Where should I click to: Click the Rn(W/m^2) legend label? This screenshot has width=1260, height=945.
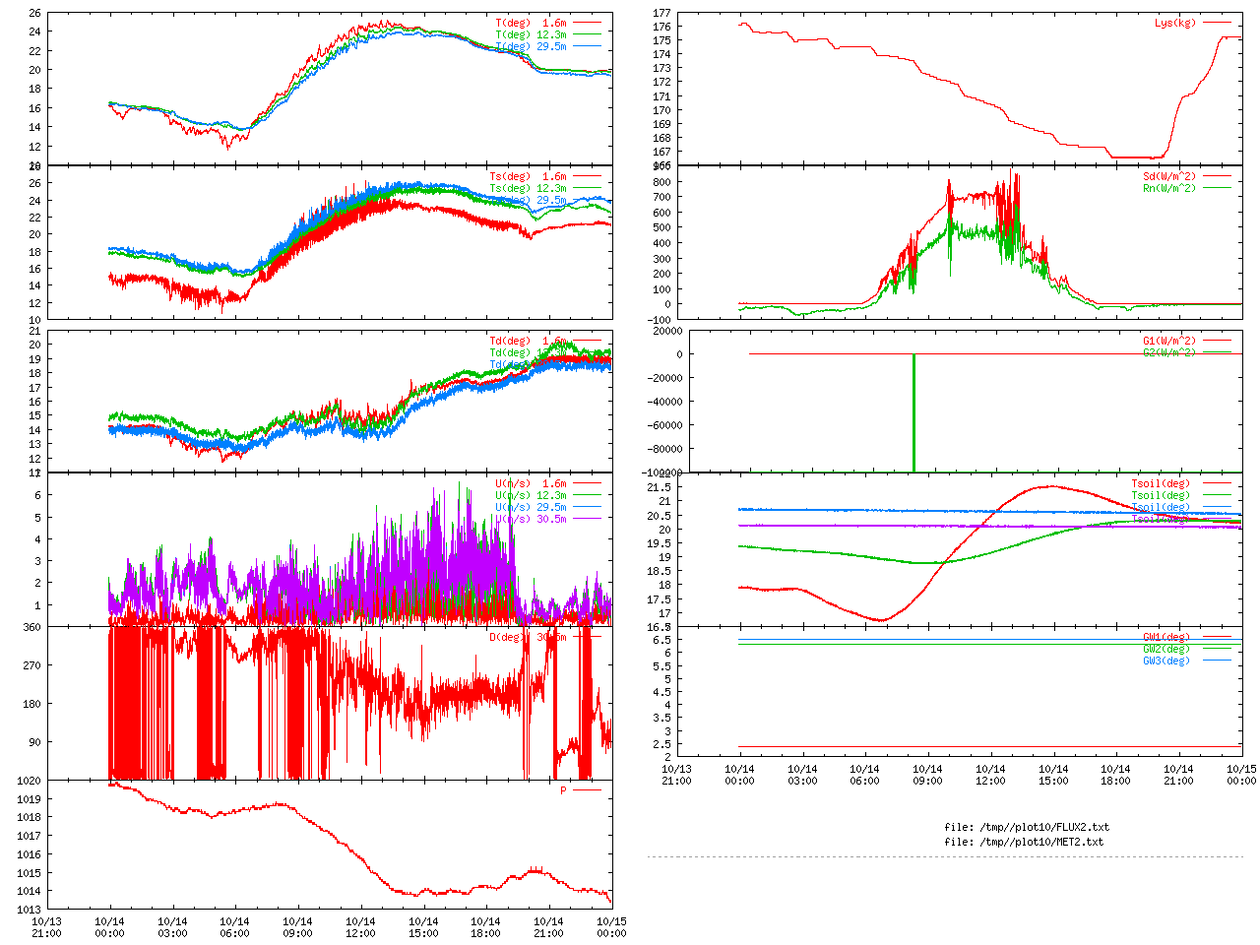click(x=1170, y=189)
